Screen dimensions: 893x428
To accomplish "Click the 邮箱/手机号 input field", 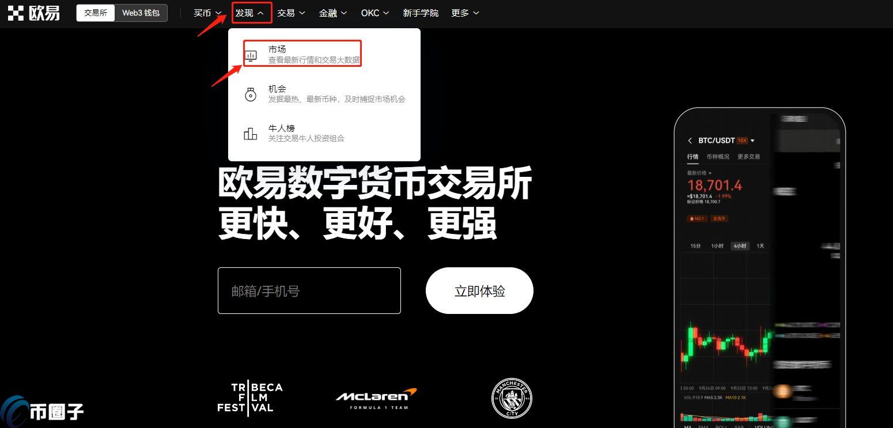I will (x=309, y=290).
